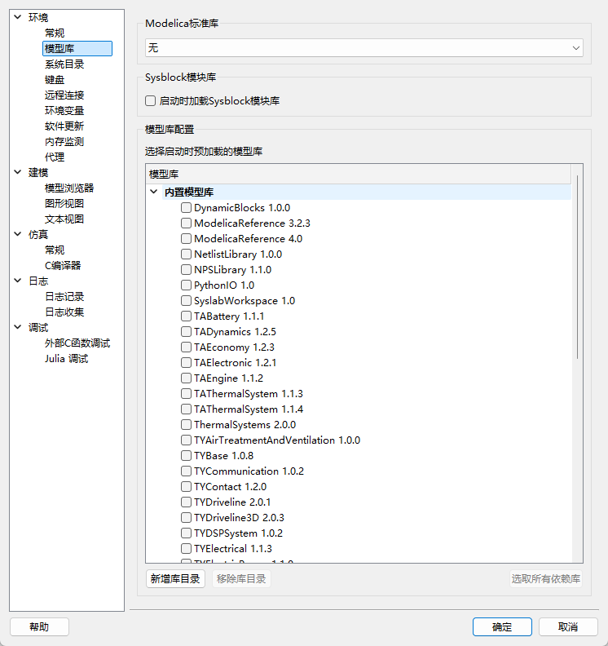Open the 代理 settings page
Image resolution: width=608 pixels, height=646 pixels.
click(55, 157)
